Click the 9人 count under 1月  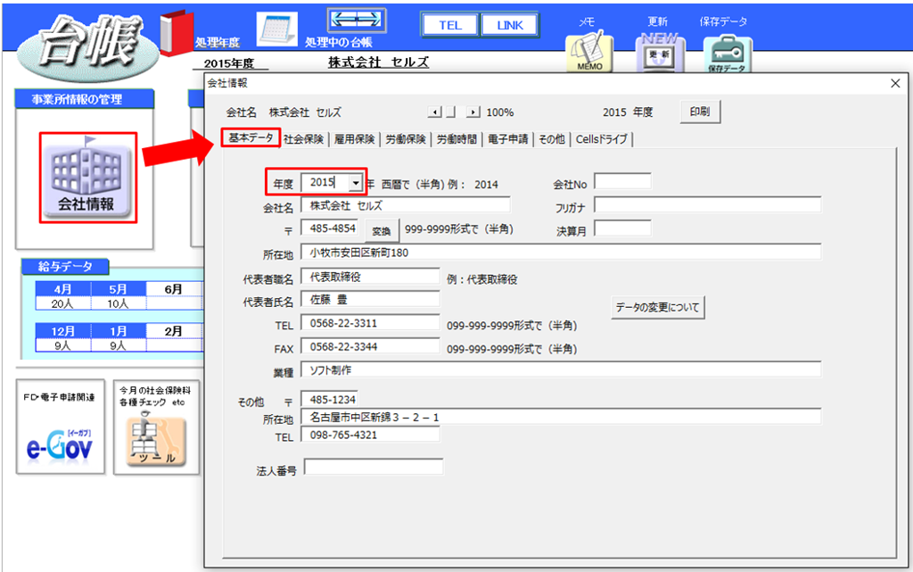pos(118,345)
